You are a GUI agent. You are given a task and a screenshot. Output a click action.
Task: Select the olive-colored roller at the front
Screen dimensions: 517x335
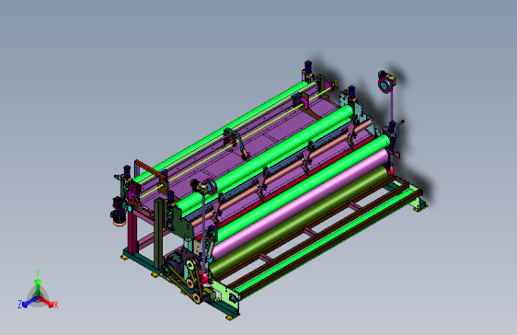298,221
